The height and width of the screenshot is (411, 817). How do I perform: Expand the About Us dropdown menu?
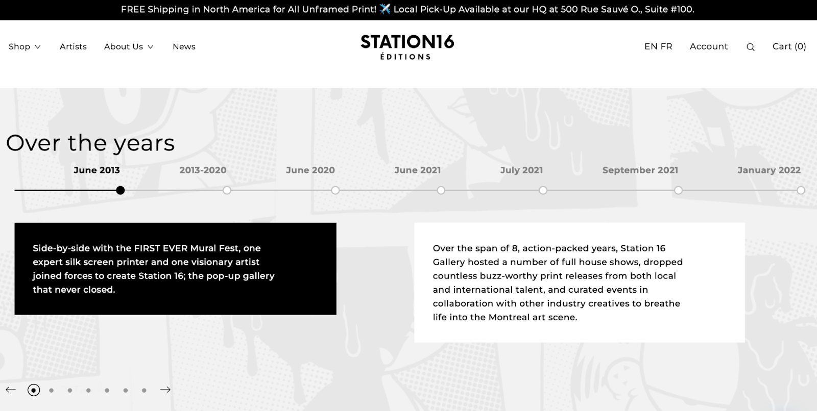pyautogui.click(x=129, y=46)
